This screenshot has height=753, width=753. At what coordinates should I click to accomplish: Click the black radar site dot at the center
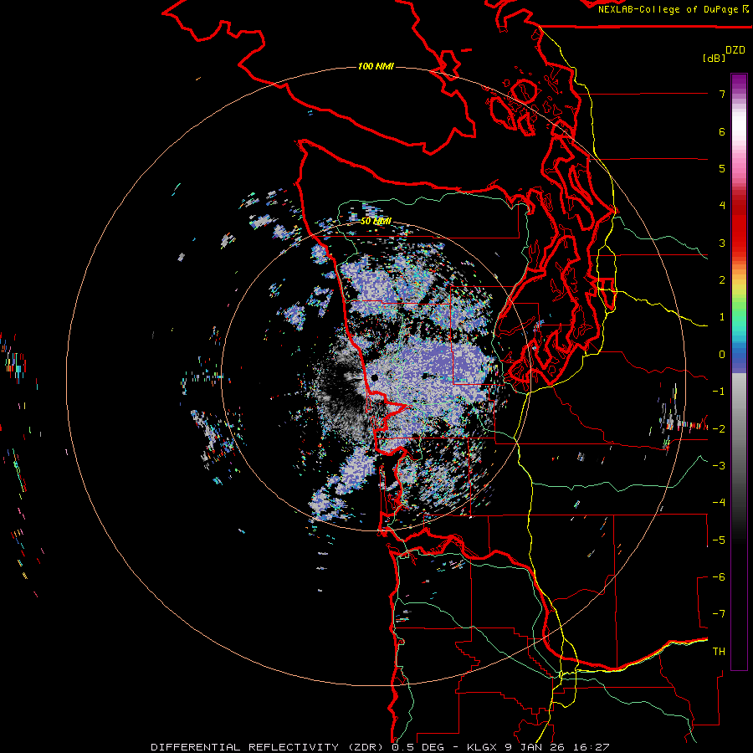click(x=375, y=378)
